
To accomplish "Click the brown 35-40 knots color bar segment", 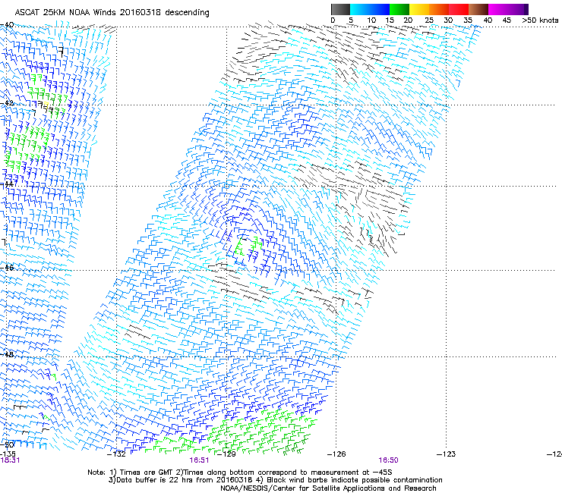I will tap(478, 9).
